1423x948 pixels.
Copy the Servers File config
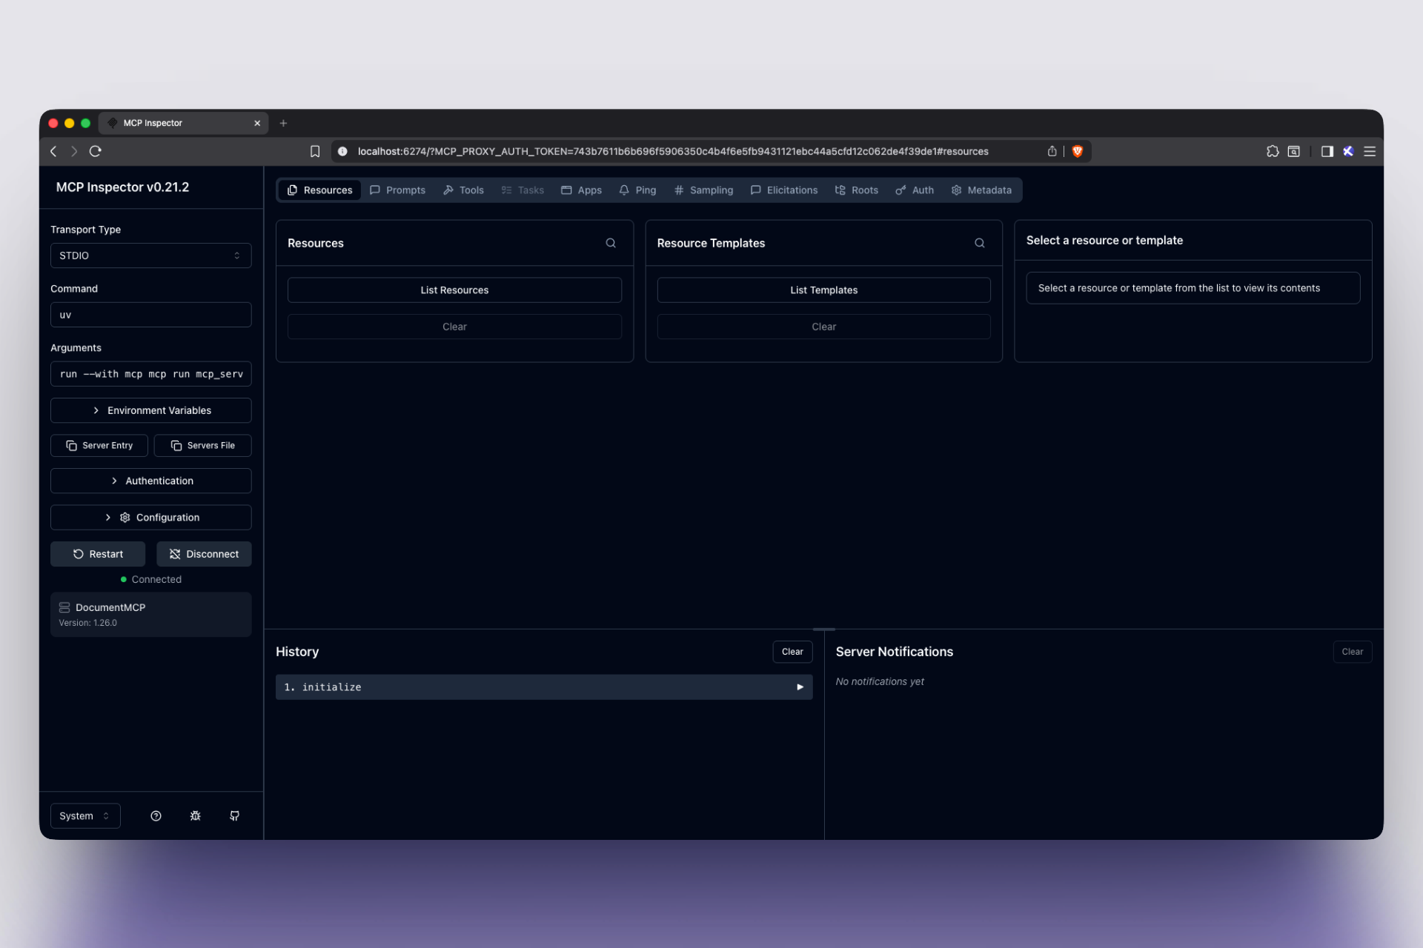point(203,445)
